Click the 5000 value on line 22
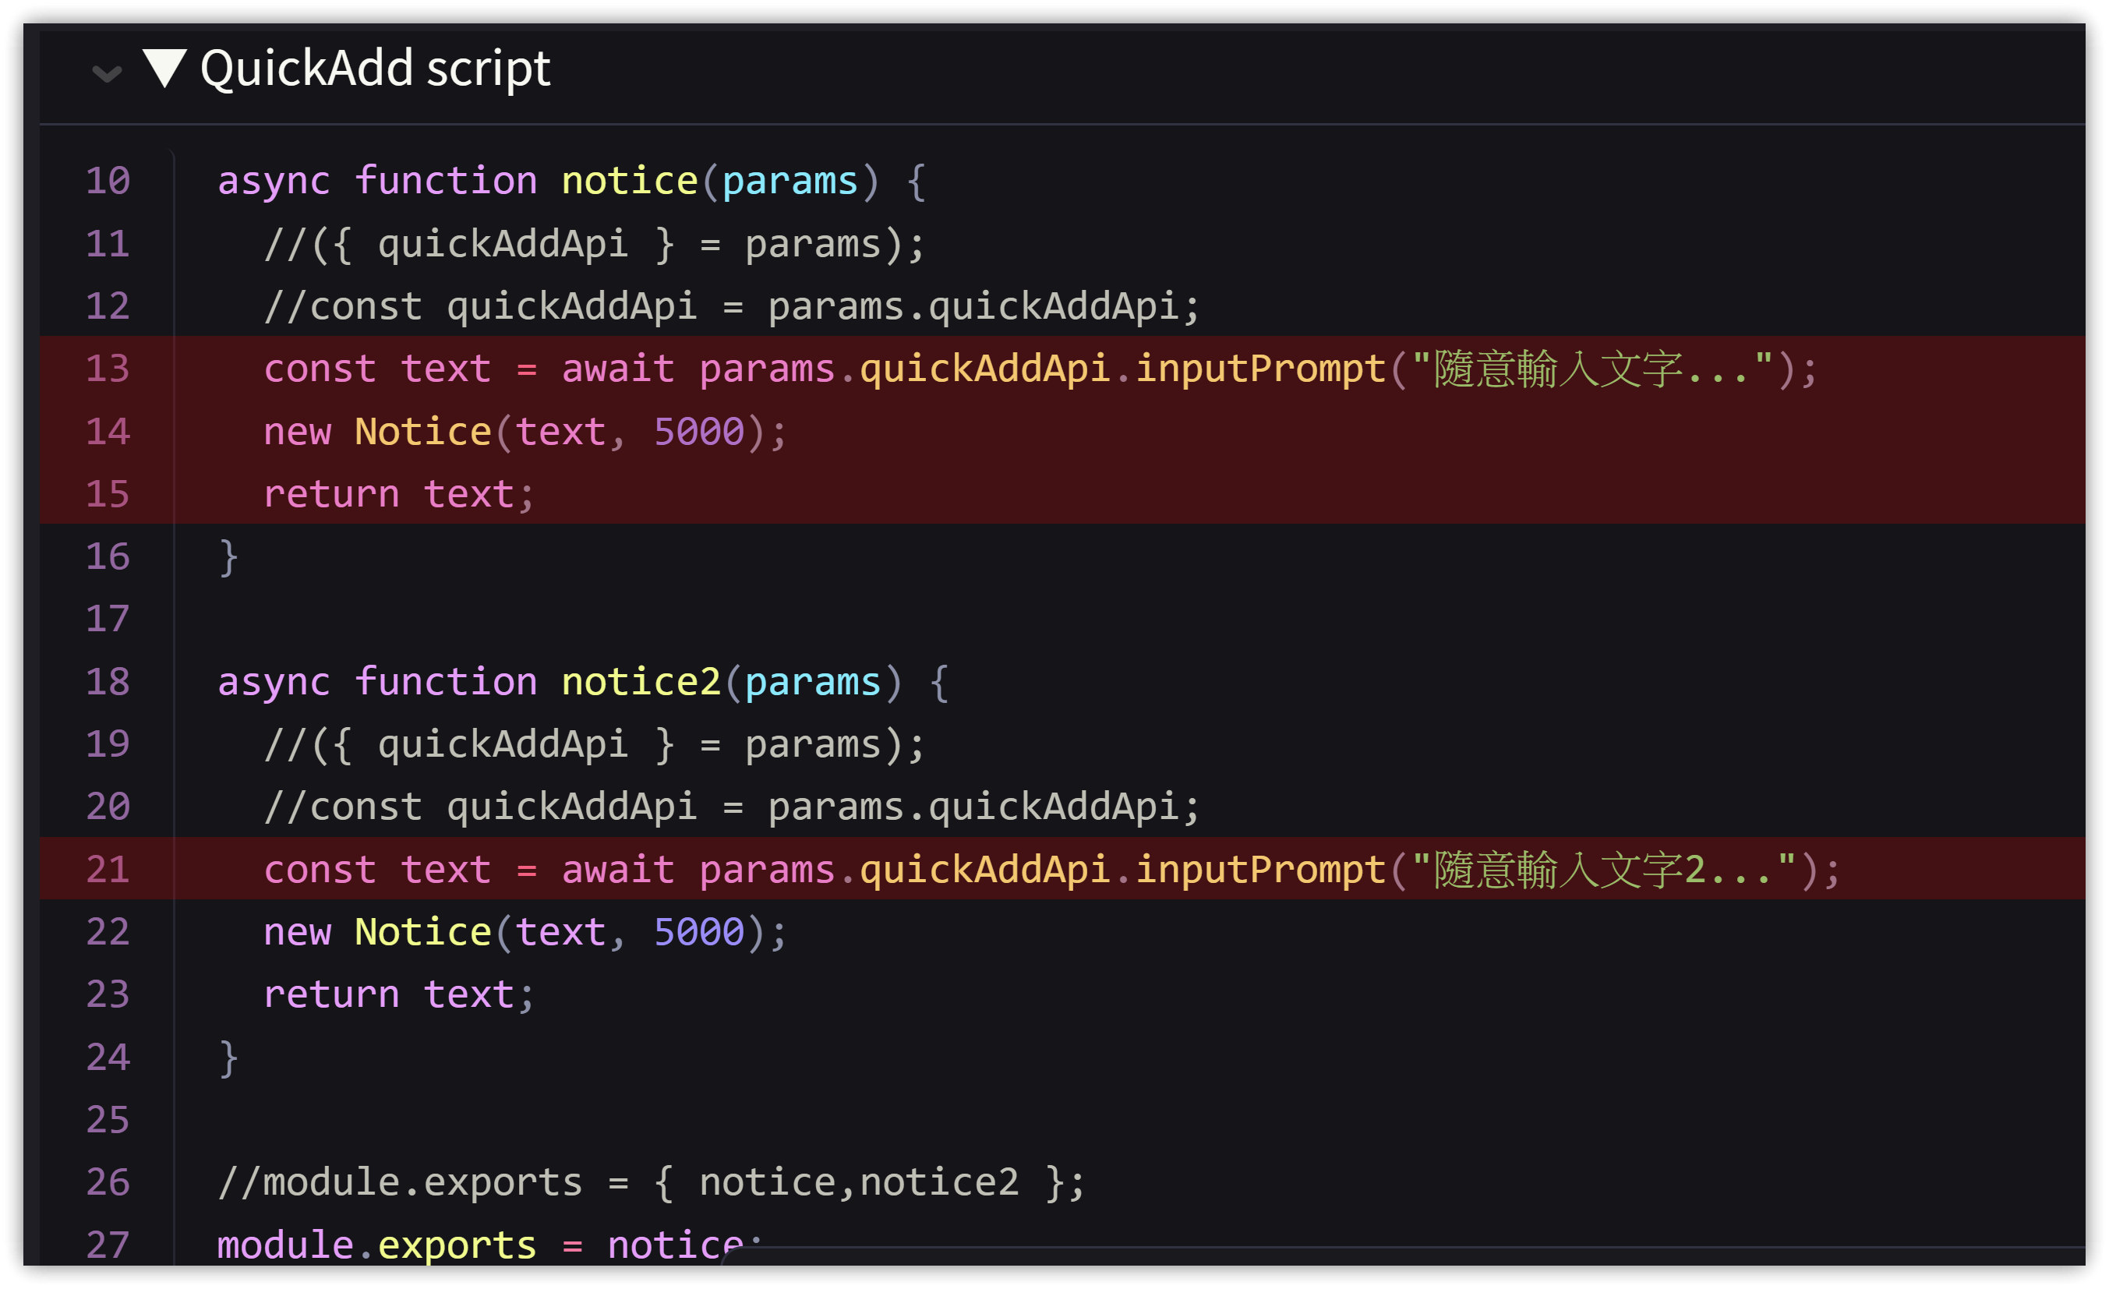Screen dimensions: 2109x1289 coord(698,932)
